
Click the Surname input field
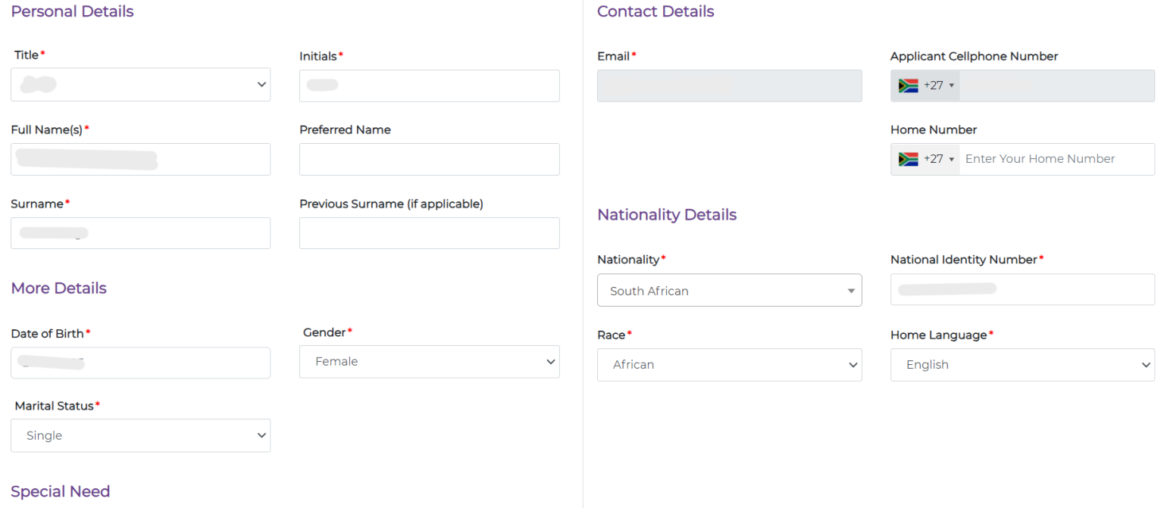click(140, 232)
